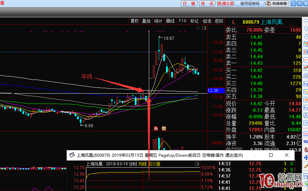Click the 涨幅 -0.89% value
Image resolution: width=308 pixels, height=191 pixels.
click(x=255, y=117)
